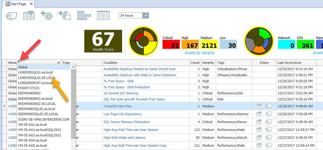Screen dimensions: 323x150
Task: Open dashboard action for the Count 113 row
Action: [268, 130]
